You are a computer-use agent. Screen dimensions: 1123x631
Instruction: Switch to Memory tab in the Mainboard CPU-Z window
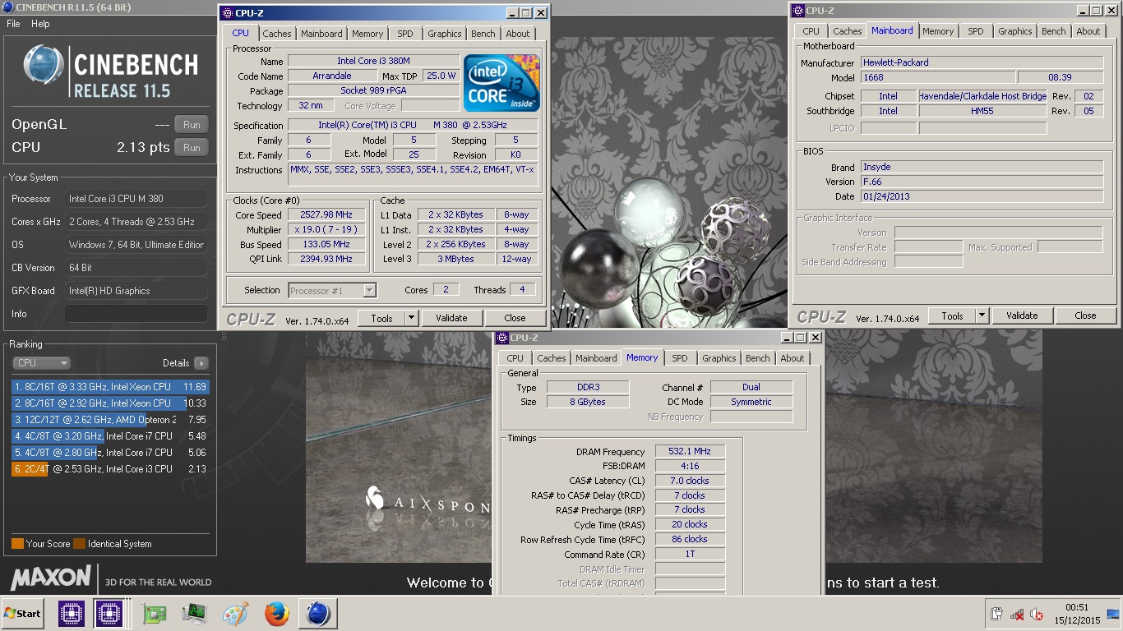pyautogui.click(x=938, y=31)
